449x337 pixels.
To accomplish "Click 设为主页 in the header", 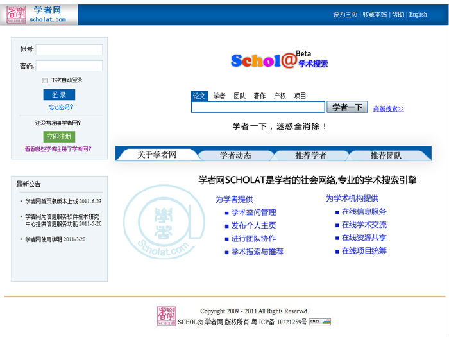I will click(x=345, y=15).
